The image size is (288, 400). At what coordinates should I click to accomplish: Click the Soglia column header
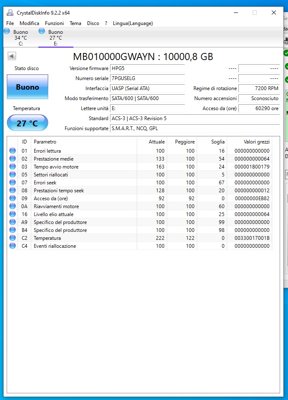tap(212, 141)
